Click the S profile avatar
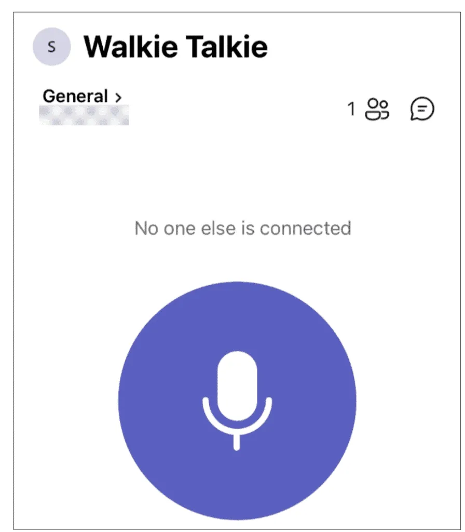This screenshot has height=532, width=465. click(x=51, y=46)
